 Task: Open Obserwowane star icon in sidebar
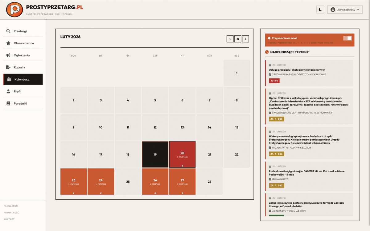coord(8,43)
